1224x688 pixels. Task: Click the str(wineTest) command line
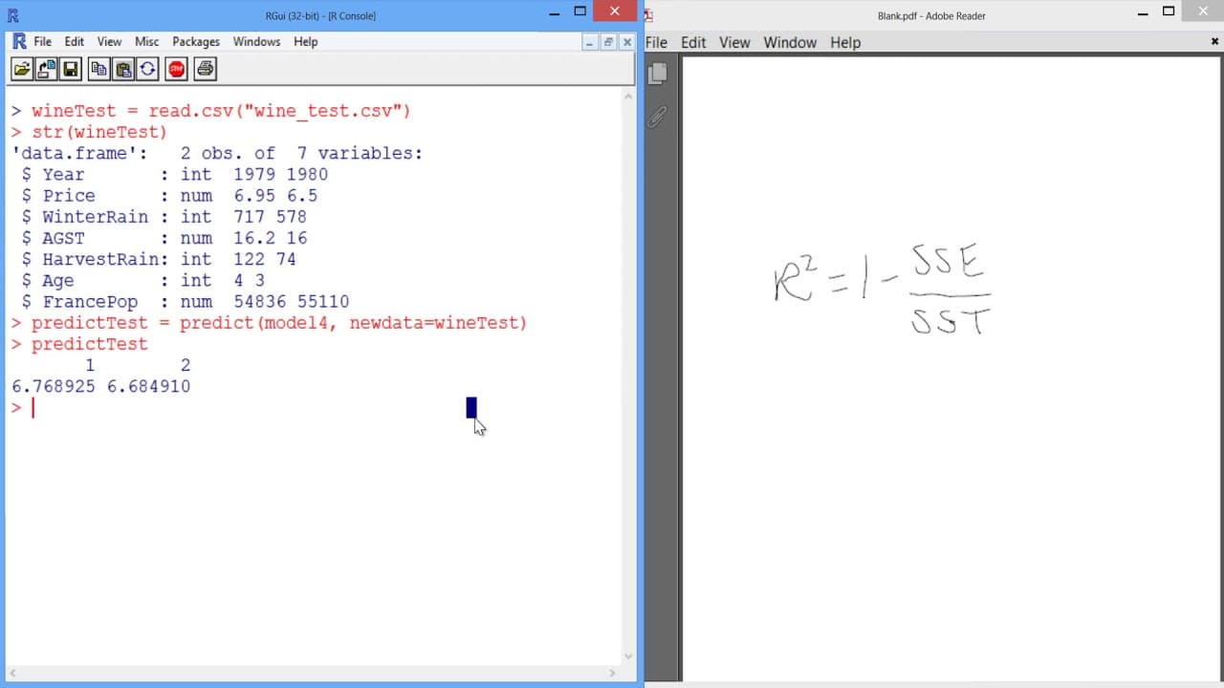(x=89, y=132)
